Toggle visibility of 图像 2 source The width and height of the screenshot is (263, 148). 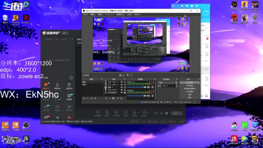[x=122, y=87]
